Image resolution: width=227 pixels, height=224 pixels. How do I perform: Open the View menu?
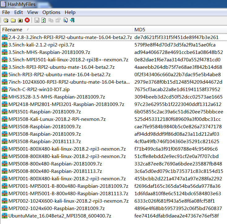click(33, 12)
